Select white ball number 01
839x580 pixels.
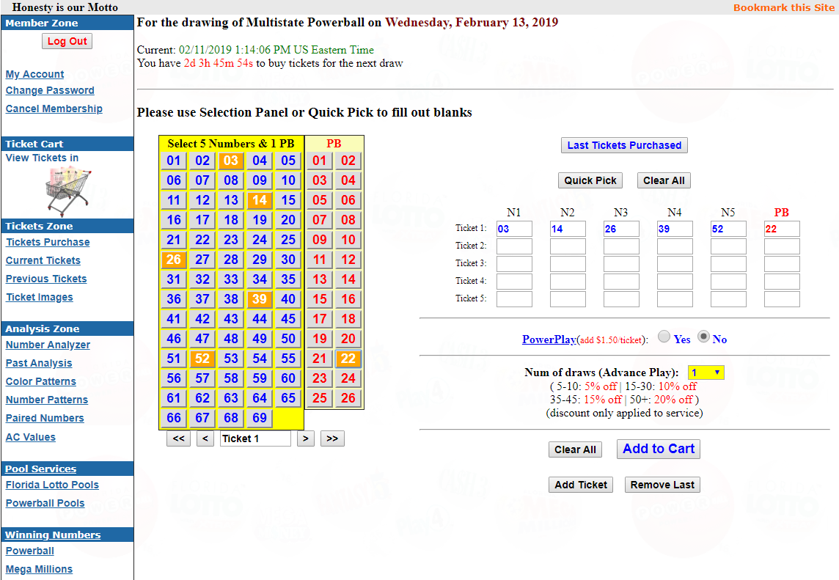coord(173,161)
